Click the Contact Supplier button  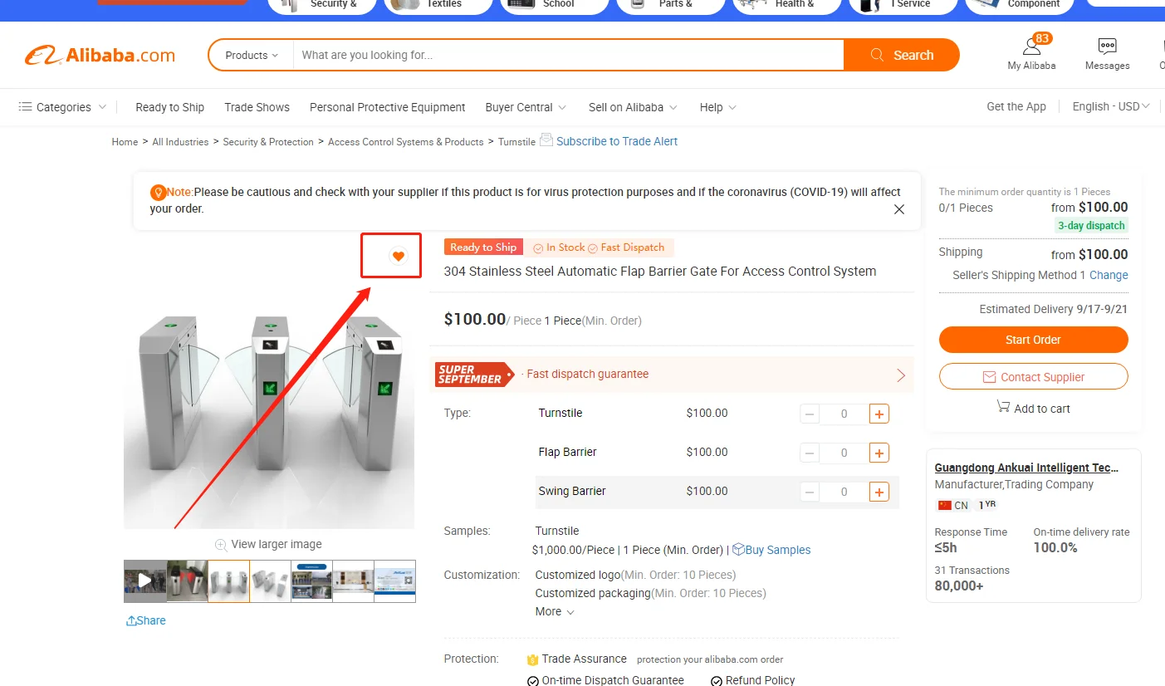[1033, 377]
